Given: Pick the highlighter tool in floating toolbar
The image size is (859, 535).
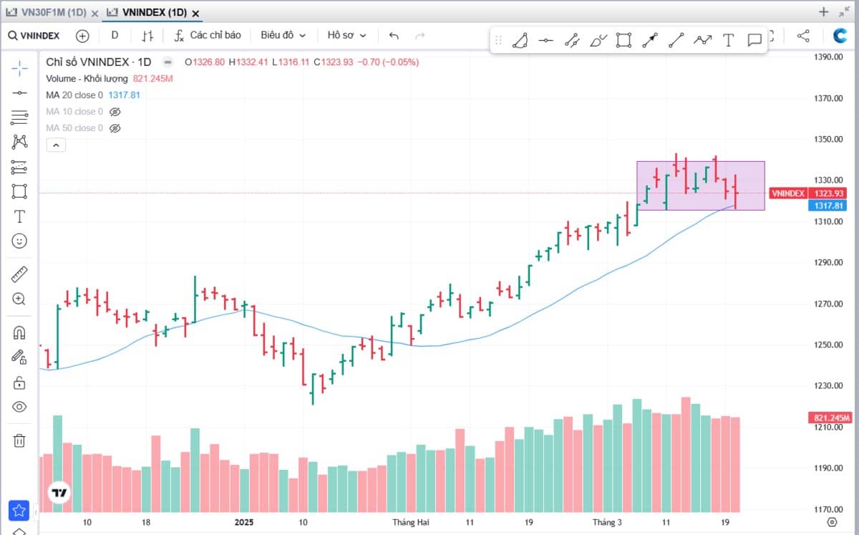Looking at the screenshot, I should pyautogui.click(x=598, y=40).
